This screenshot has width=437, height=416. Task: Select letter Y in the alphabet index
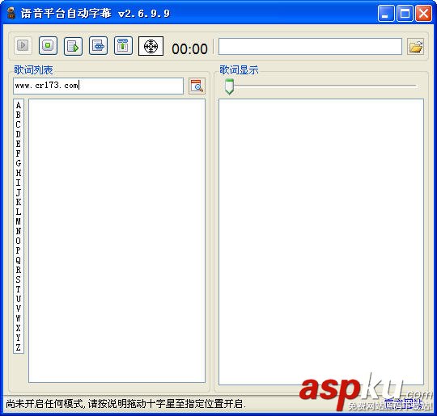(x=19, y=338)
